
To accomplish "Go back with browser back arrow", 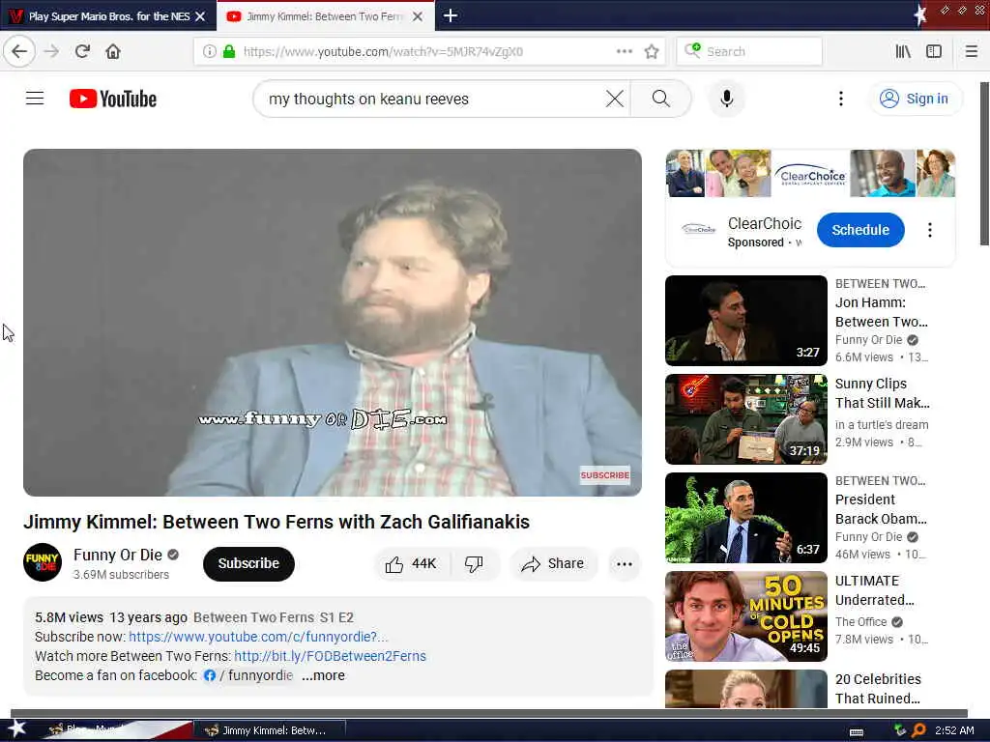I will (x=19, y=51).
